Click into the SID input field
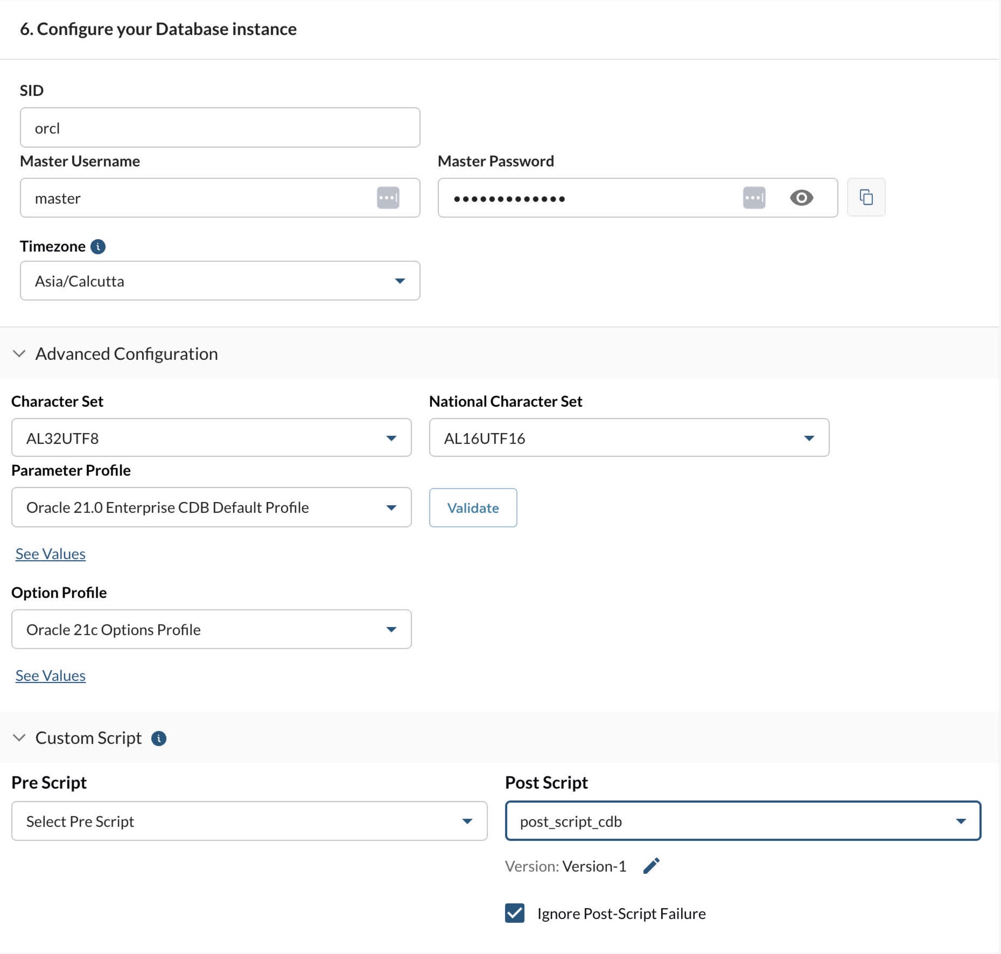The height and width of the screenshot is (954, 1001). tap(220, 128)
